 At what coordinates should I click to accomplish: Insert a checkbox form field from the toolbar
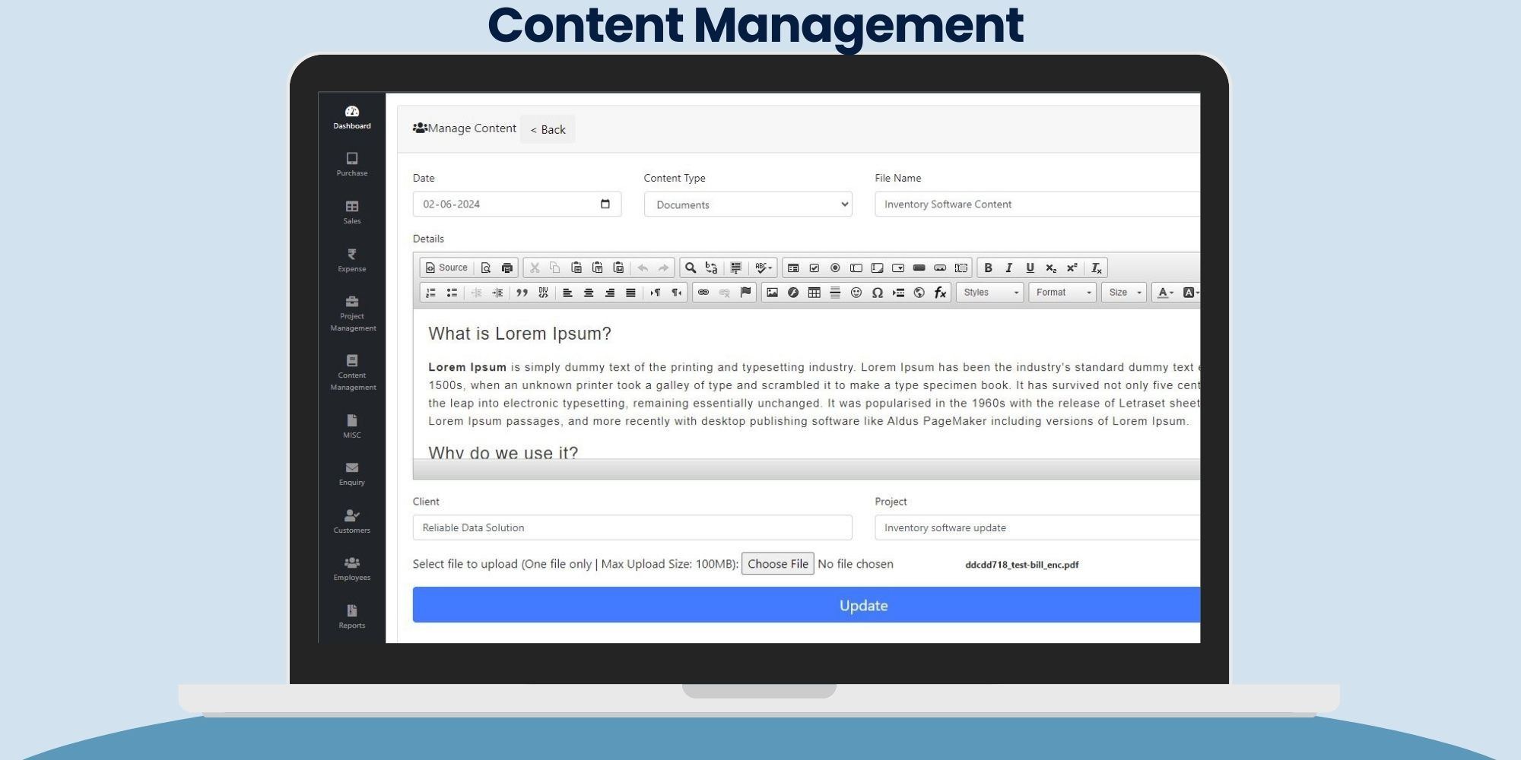coord(814,268)
